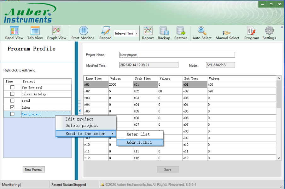Expand the toolbar overflow chevron
The width and height of the screenshot is (285, 189).
(282, 27)
